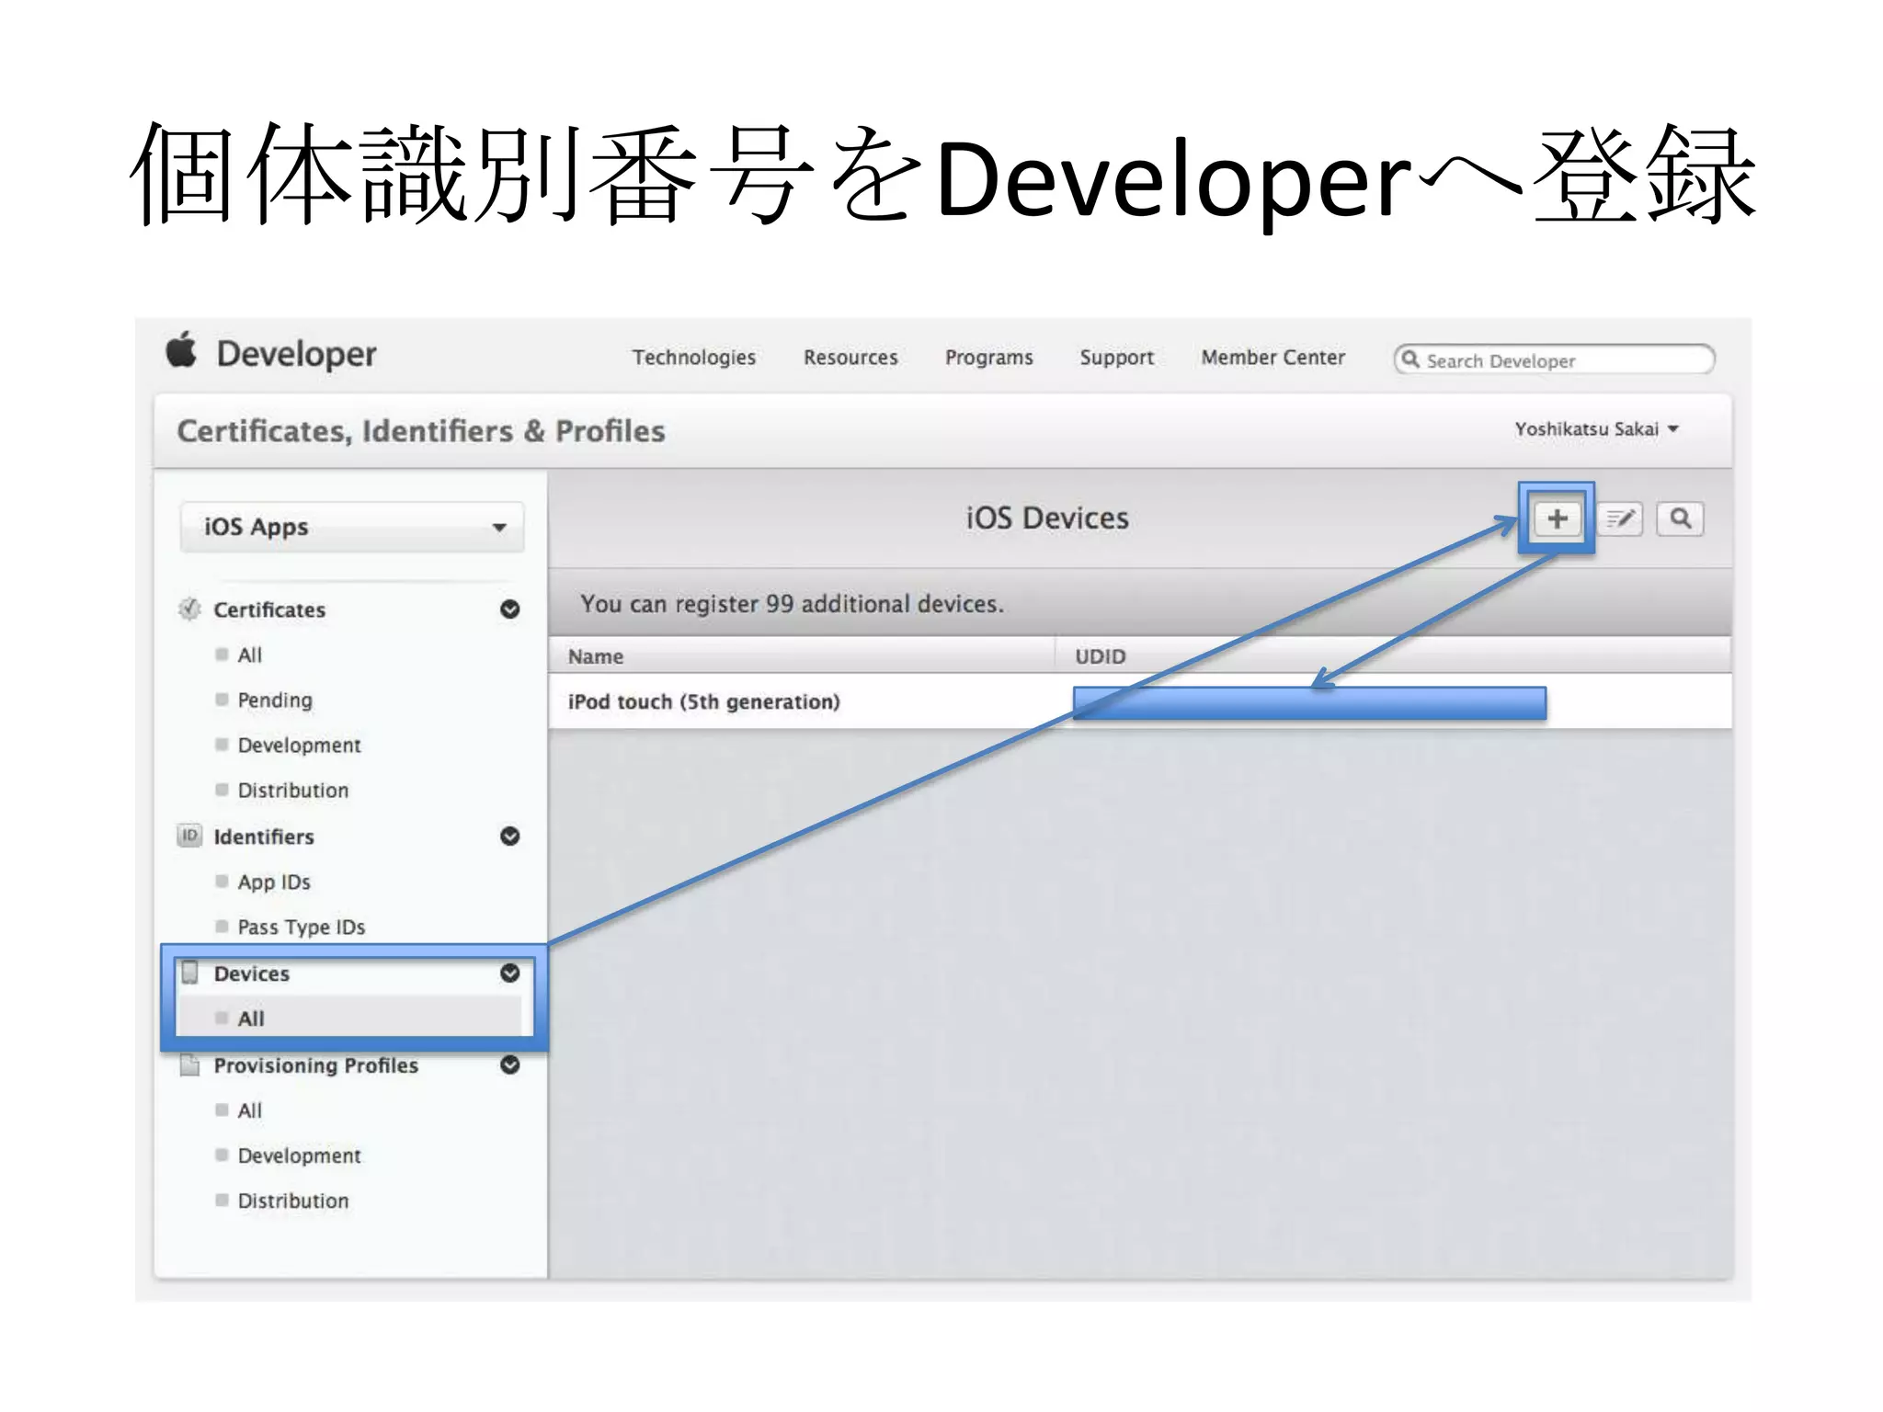Click the Search Developer input field
Image resolution: width=1883 pixels, height=1412 pixels.
click(1555, 359)
